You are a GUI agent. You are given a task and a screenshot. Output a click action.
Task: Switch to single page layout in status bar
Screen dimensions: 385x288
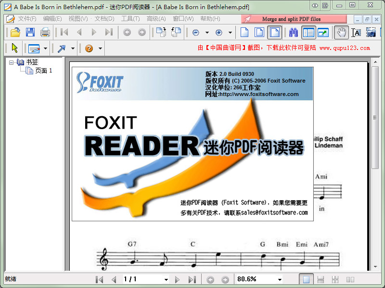coord(306,279)
